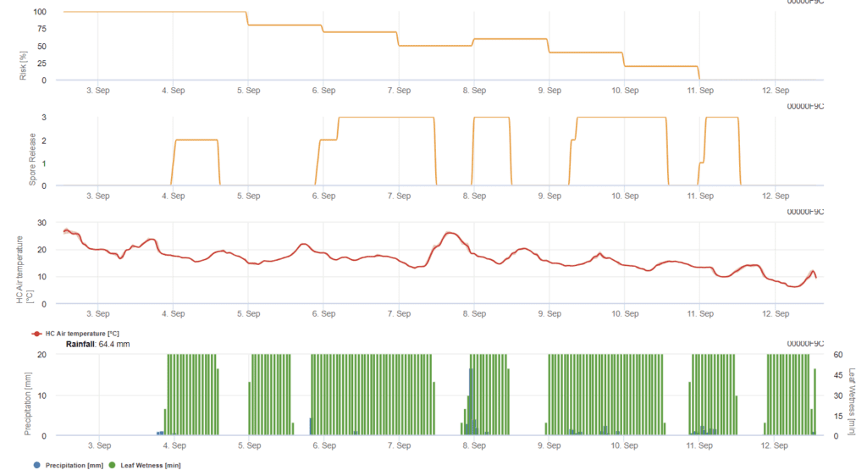Image resolution: width=867 pixels, height=470 pixels.
Task: Click the Rainfall: 64.4 mm label
Action: [x=97, y=345]
